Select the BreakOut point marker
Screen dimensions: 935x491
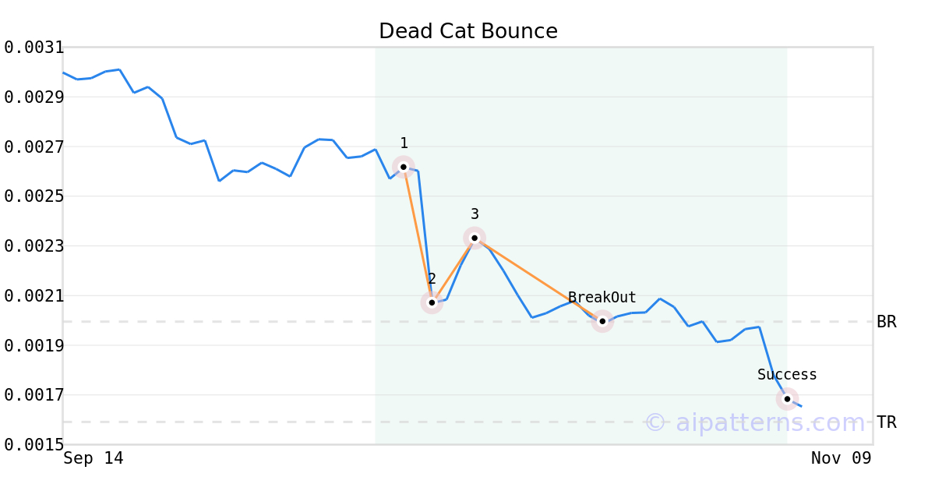pos(602,321)
